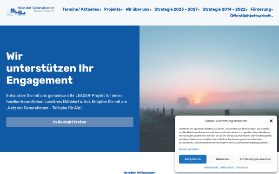Click the heading Wir unterstützen Ihr Engagement

click(x=50, y=68)
